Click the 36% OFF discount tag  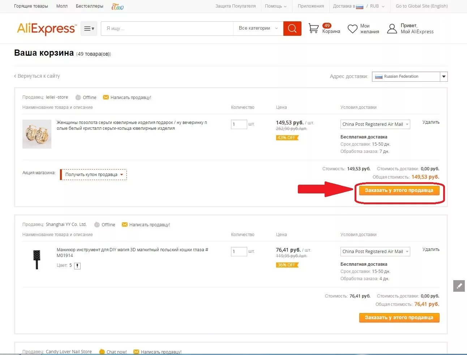[x=287, y=265]
